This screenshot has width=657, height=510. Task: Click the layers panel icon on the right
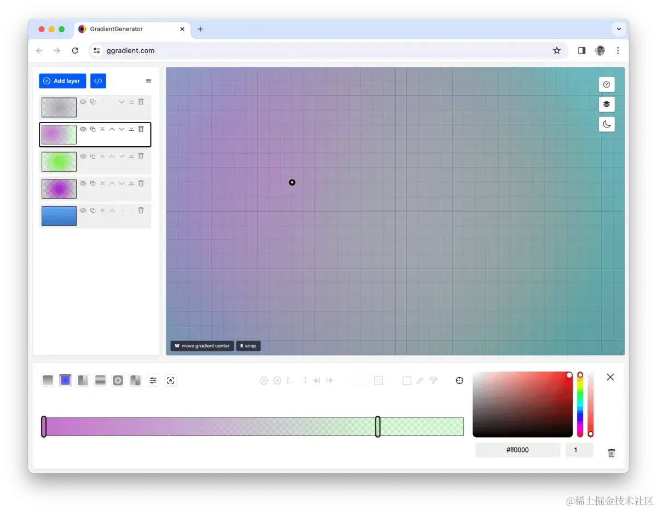(607, 104)
